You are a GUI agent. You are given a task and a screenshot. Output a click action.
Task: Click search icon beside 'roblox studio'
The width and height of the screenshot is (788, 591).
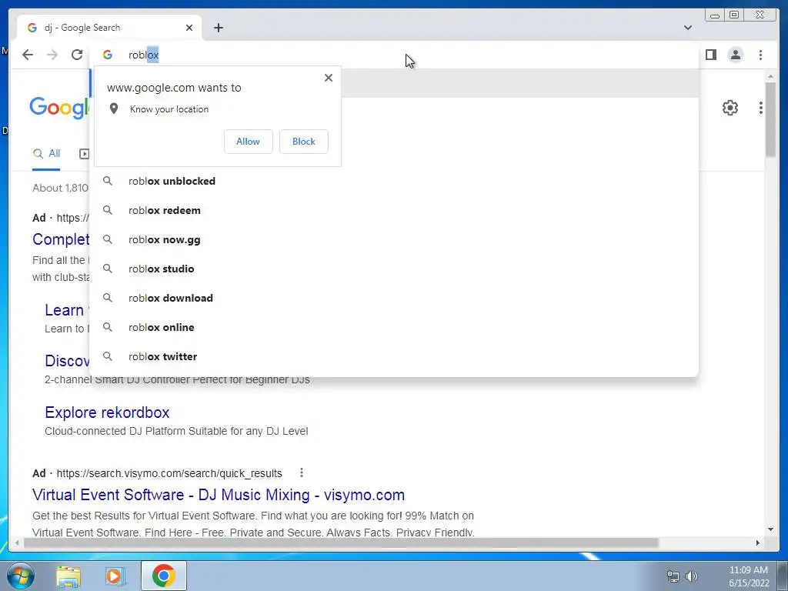(x=108, y=269)
